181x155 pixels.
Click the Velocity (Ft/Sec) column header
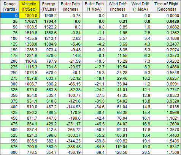[x=29, y=6]
